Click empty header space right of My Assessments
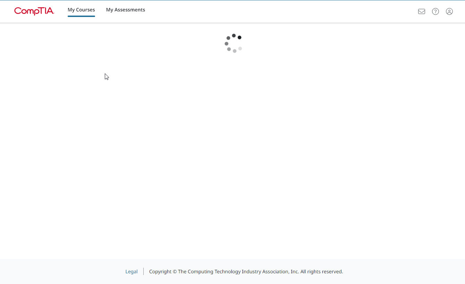 click(278, 11)
